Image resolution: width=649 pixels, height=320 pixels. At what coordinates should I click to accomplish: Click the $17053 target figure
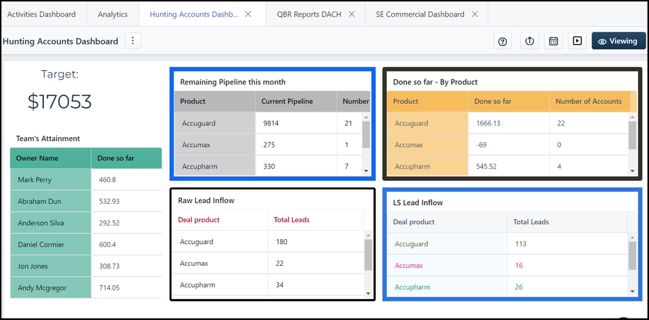point(59,101)
